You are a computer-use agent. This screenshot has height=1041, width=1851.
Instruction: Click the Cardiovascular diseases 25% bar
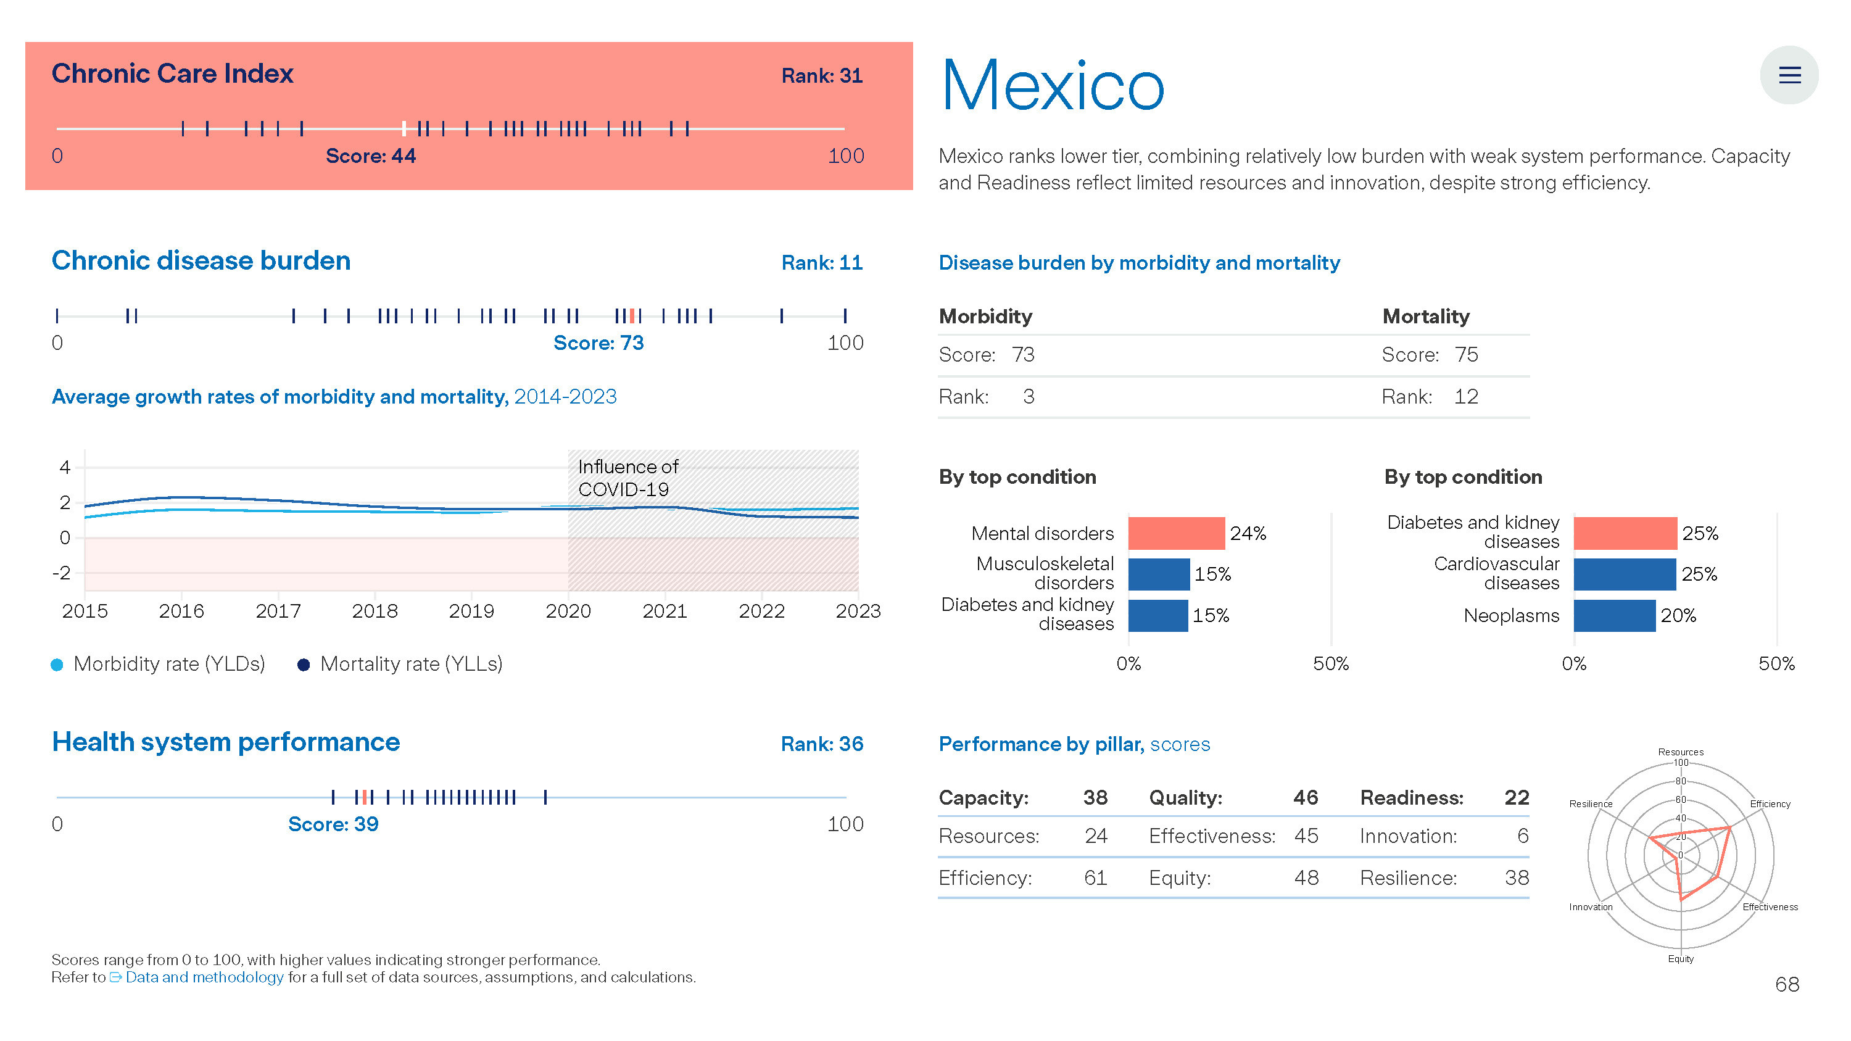[x=1625, y=574]
